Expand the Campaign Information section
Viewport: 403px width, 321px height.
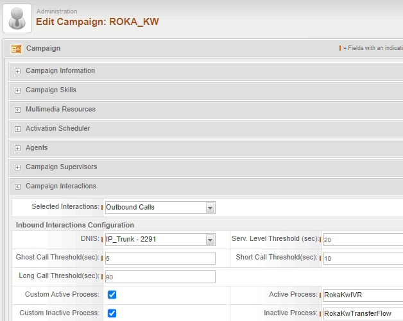pyautogui.click(x=18, y=71)
